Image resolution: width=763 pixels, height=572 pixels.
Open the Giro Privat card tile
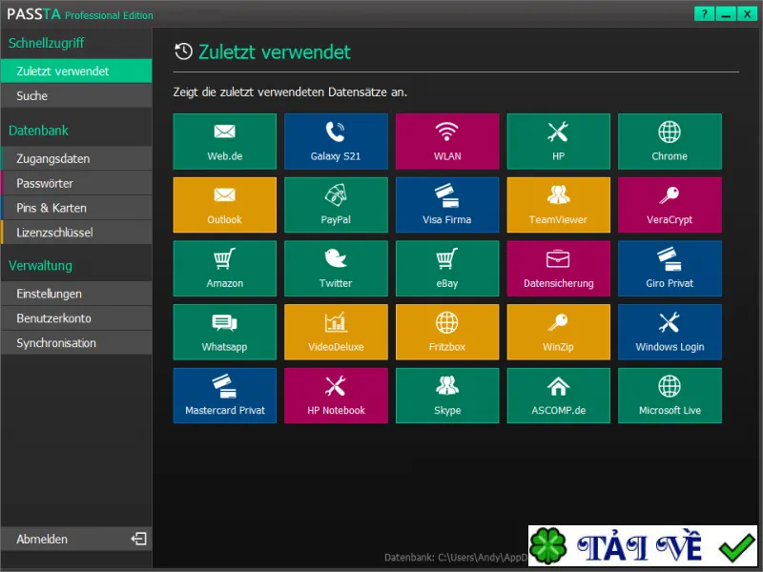[670, 269]
